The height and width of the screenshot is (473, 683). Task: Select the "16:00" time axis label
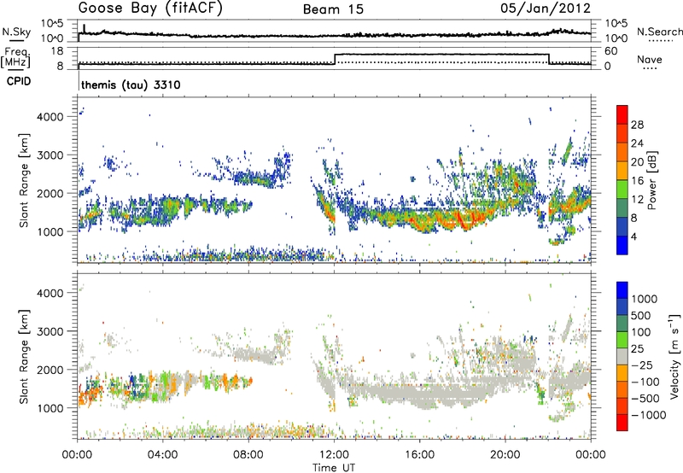pyautogui.click(x=419, y=455)
